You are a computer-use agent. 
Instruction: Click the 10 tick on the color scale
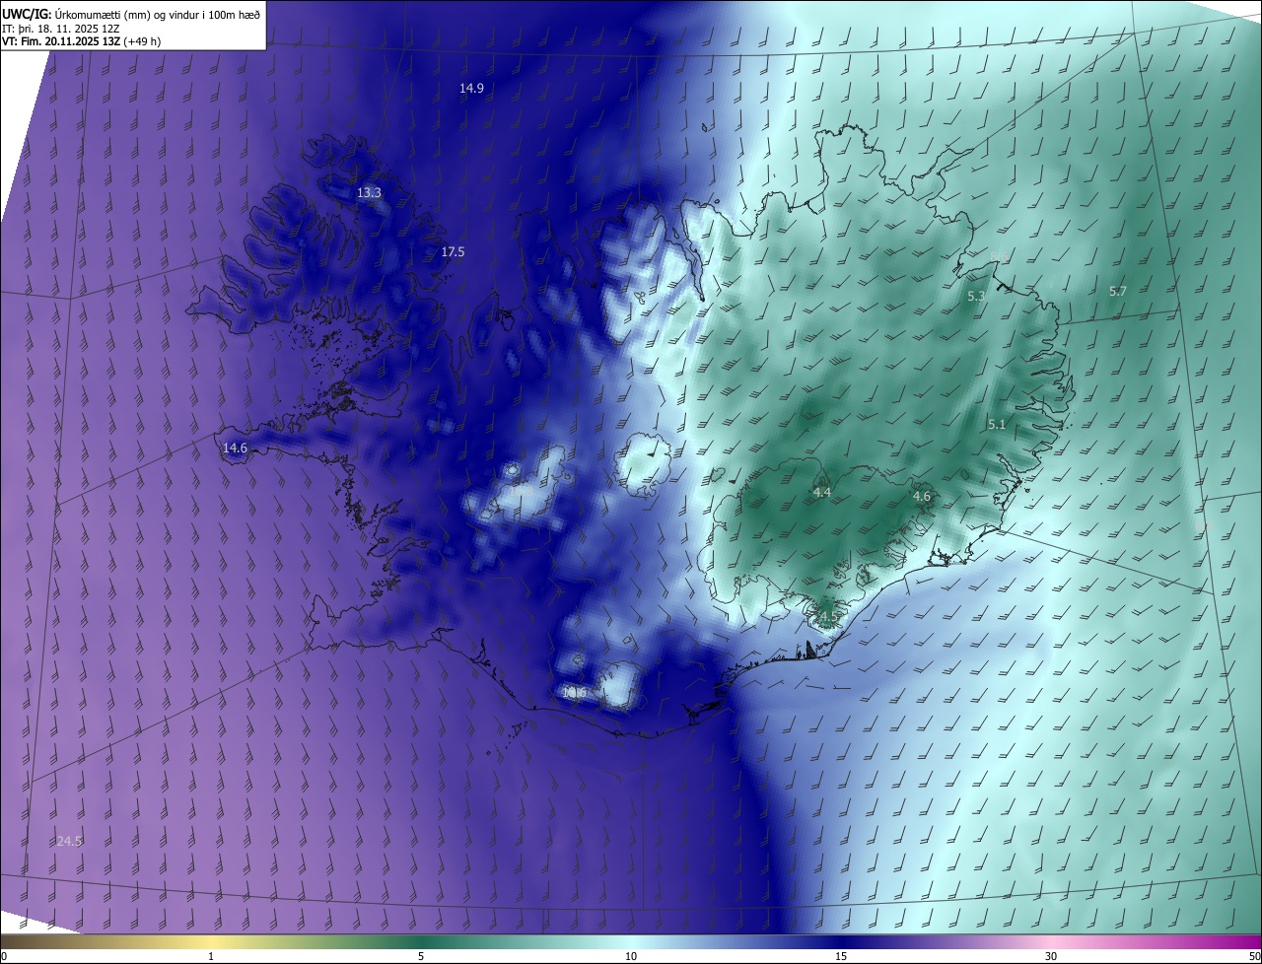click(x=631, y=956)
